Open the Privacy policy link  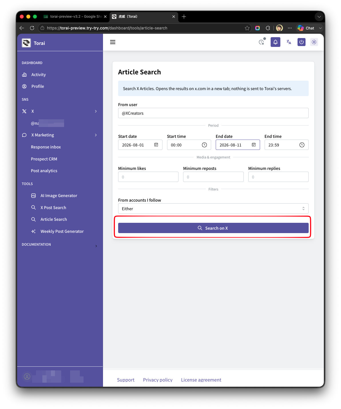pyautogui.click(x=158, y=380)
